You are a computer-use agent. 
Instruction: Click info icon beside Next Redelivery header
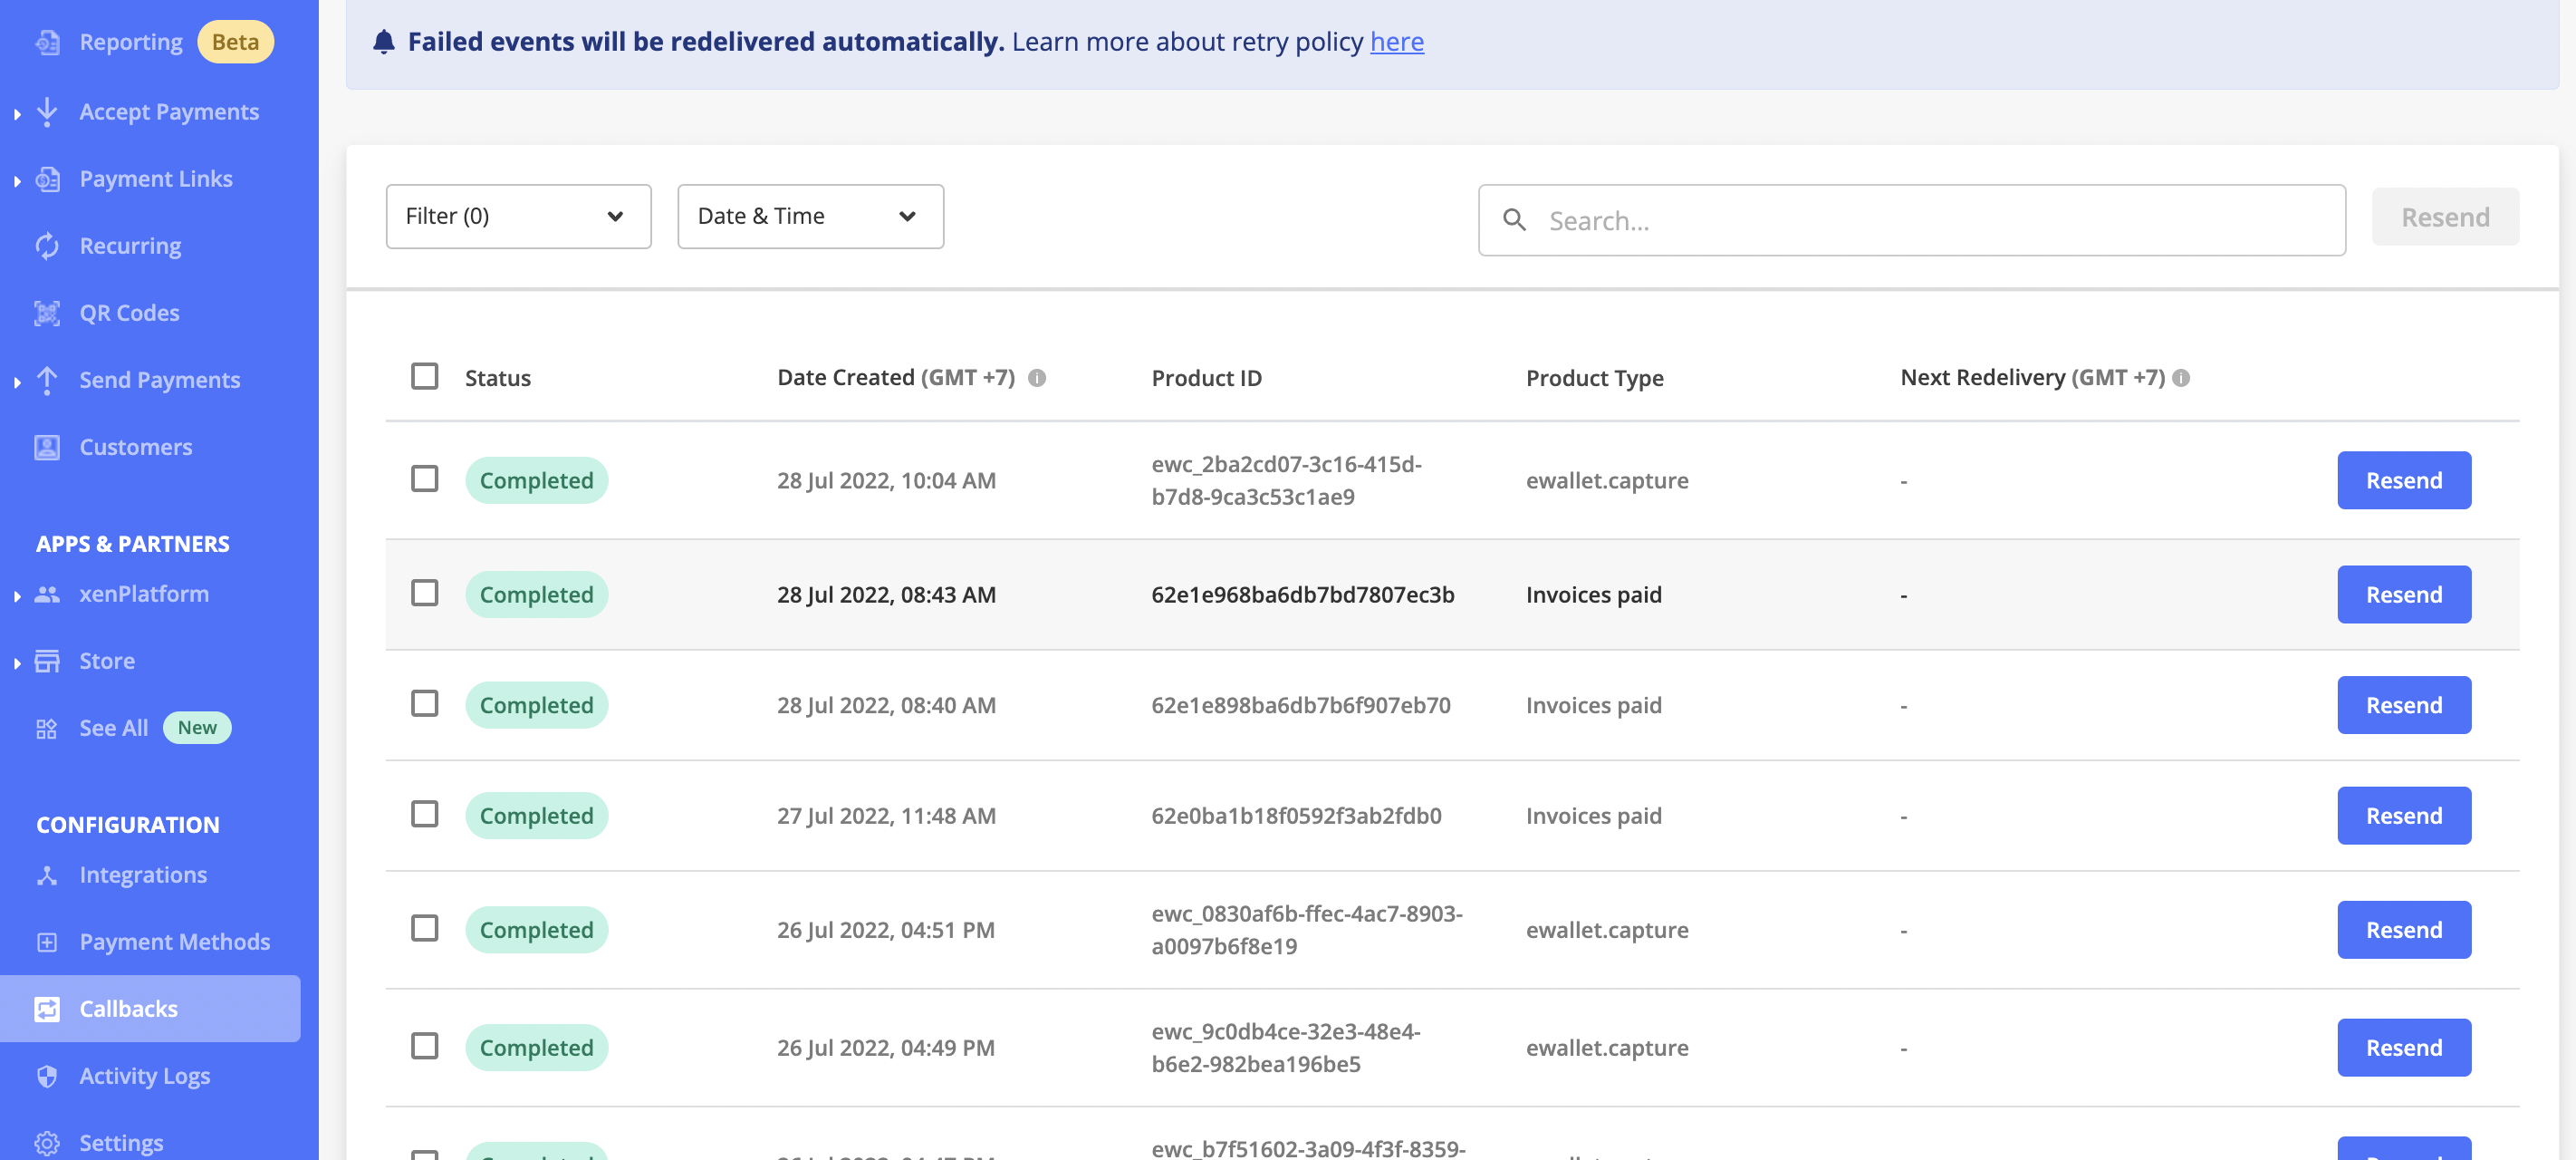2181,378
